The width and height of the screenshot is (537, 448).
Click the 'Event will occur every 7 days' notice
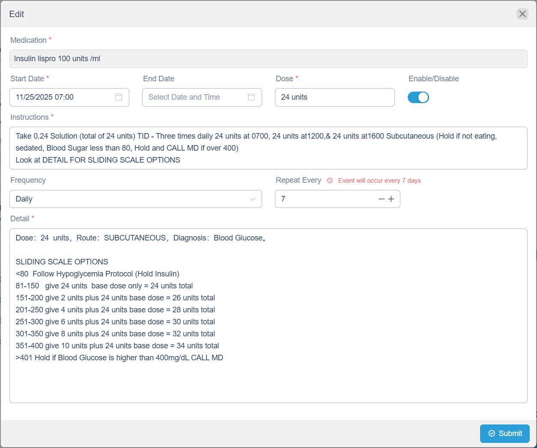pyautogui.click(x=379, y=181)
